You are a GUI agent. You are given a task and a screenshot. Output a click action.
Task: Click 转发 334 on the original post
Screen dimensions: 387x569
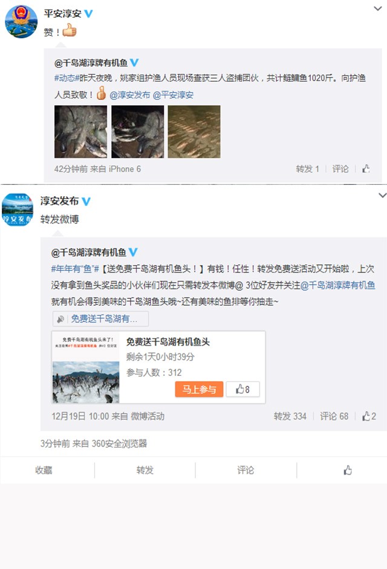pos(290,416)
